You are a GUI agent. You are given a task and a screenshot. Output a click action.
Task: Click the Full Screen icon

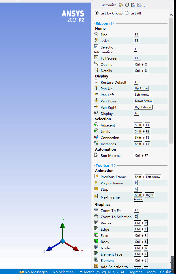(x=96, y=57)
